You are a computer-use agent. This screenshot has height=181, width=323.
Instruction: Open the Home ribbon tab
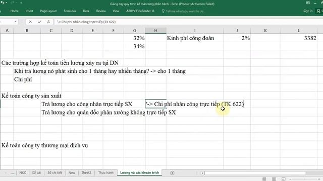[x=15, y=11]
